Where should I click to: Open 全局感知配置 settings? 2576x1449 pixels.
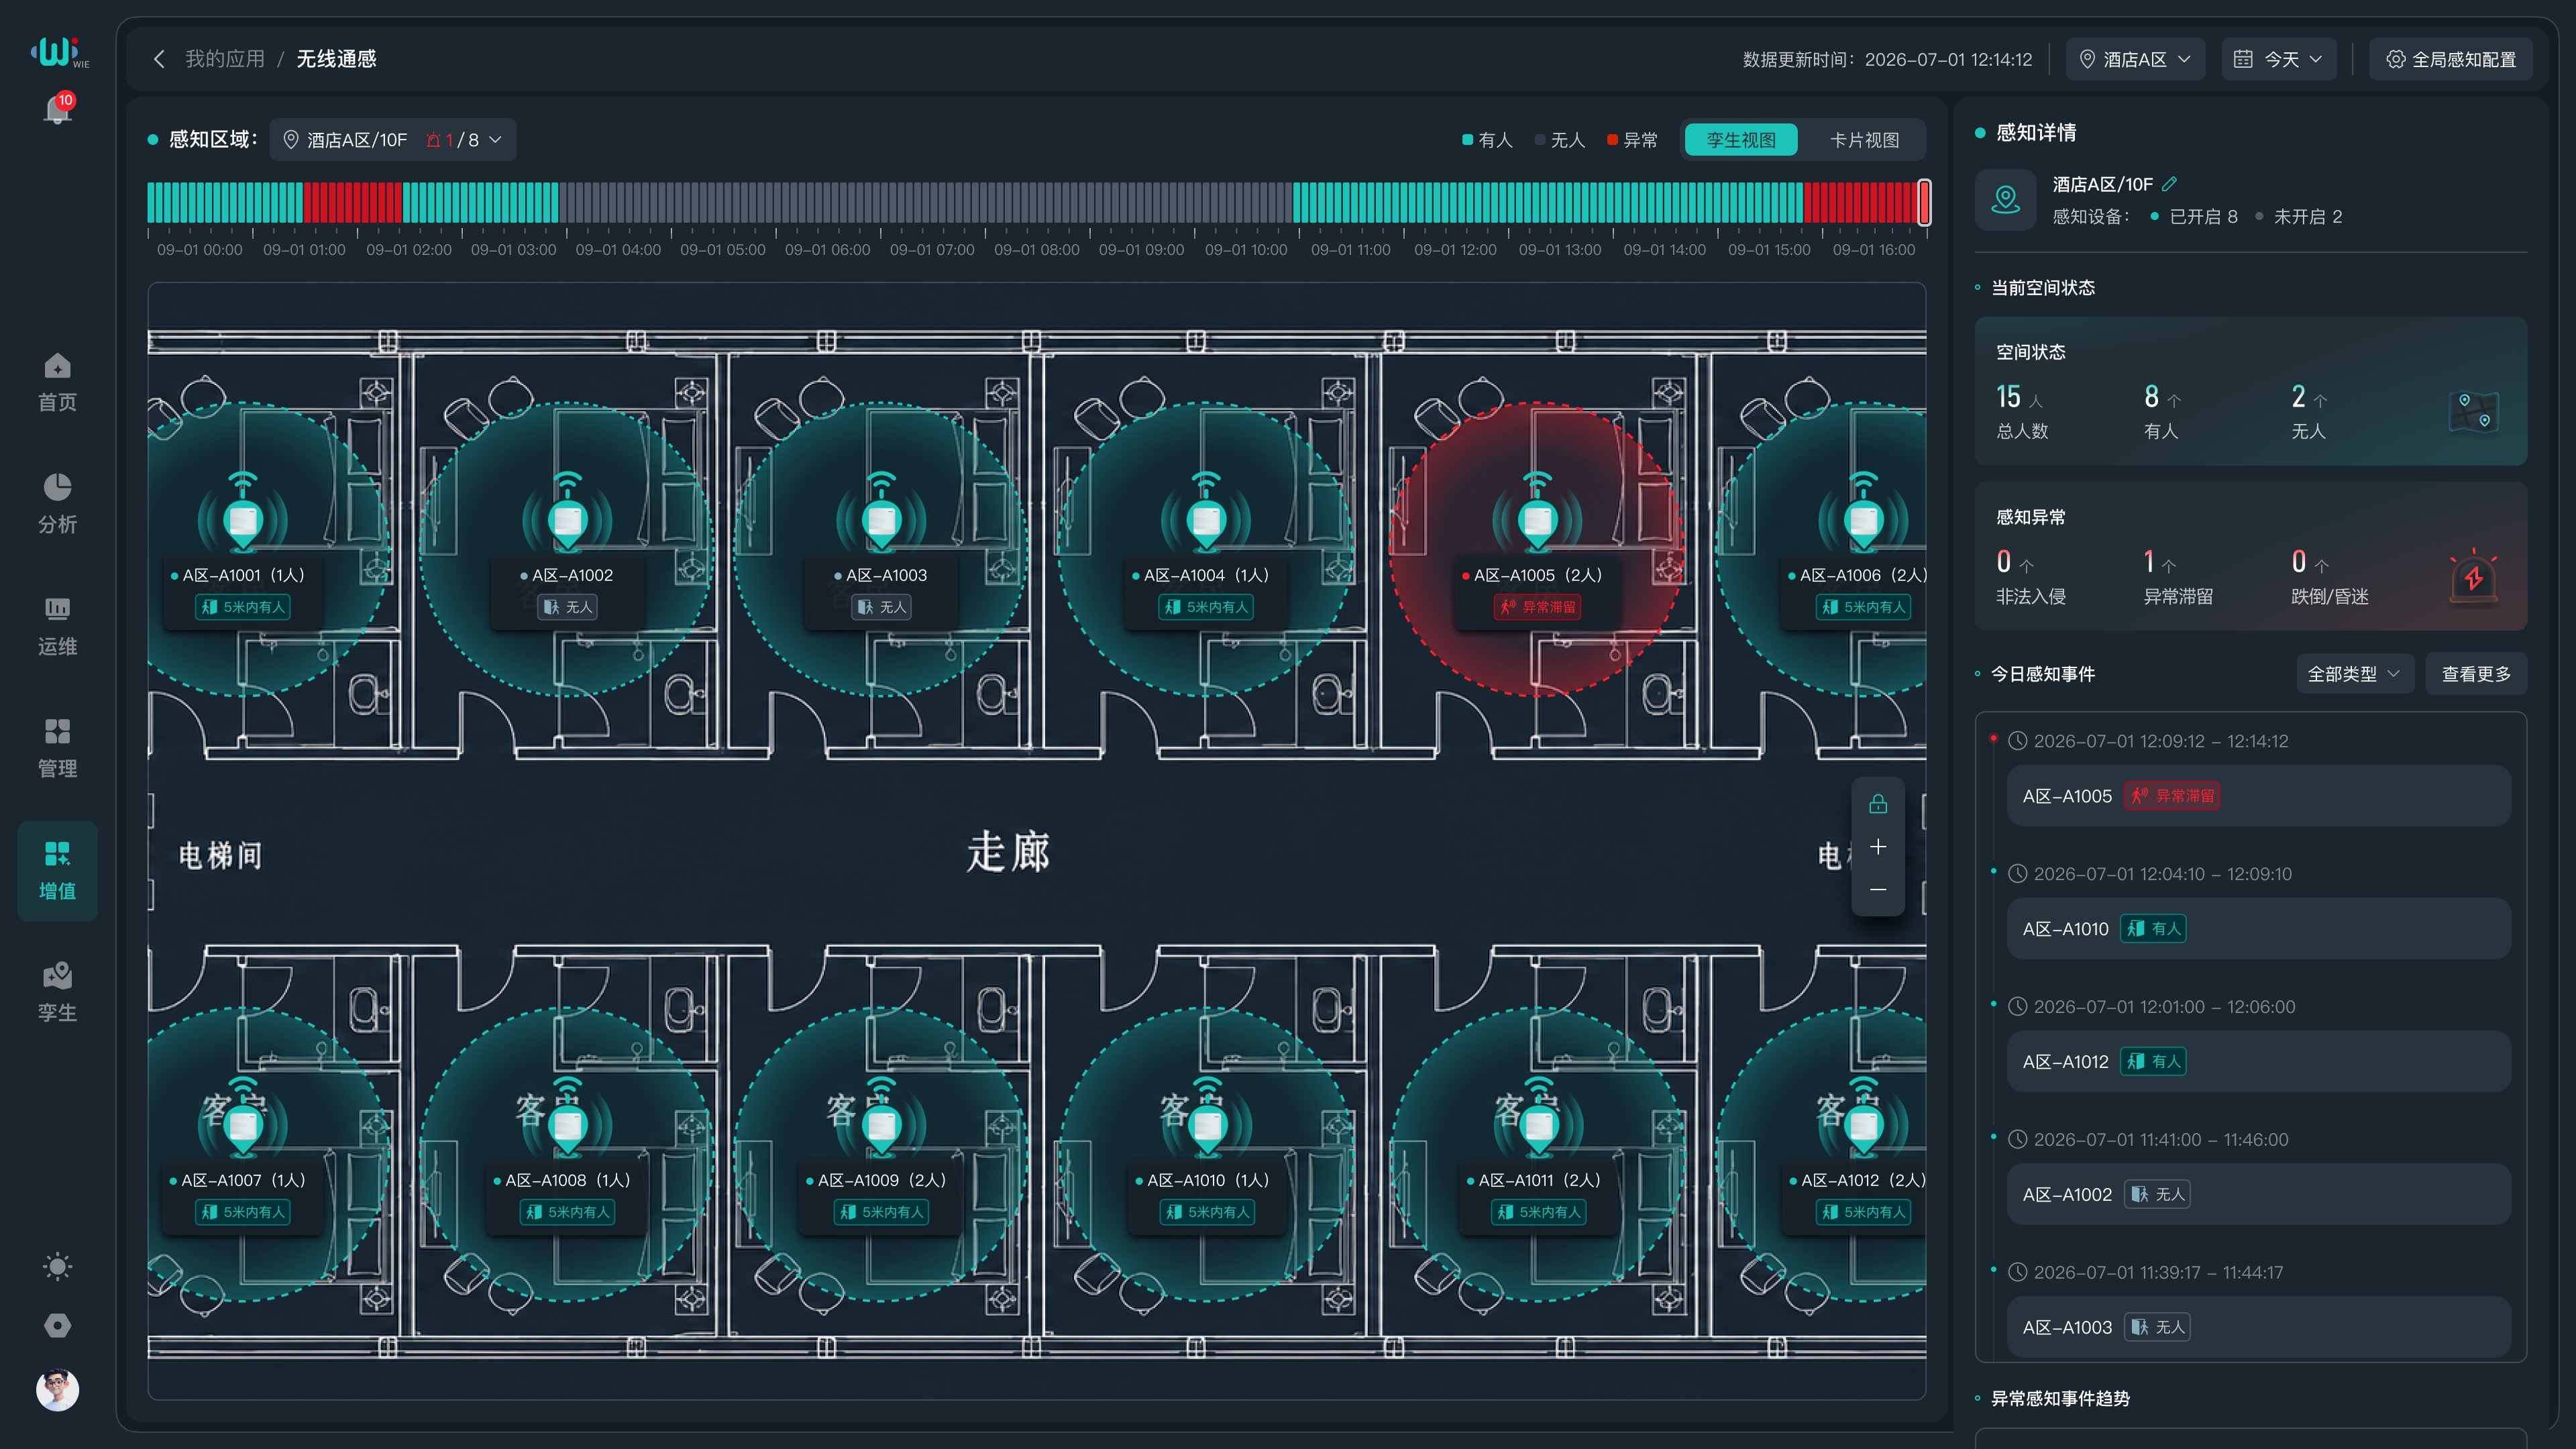2451,59
